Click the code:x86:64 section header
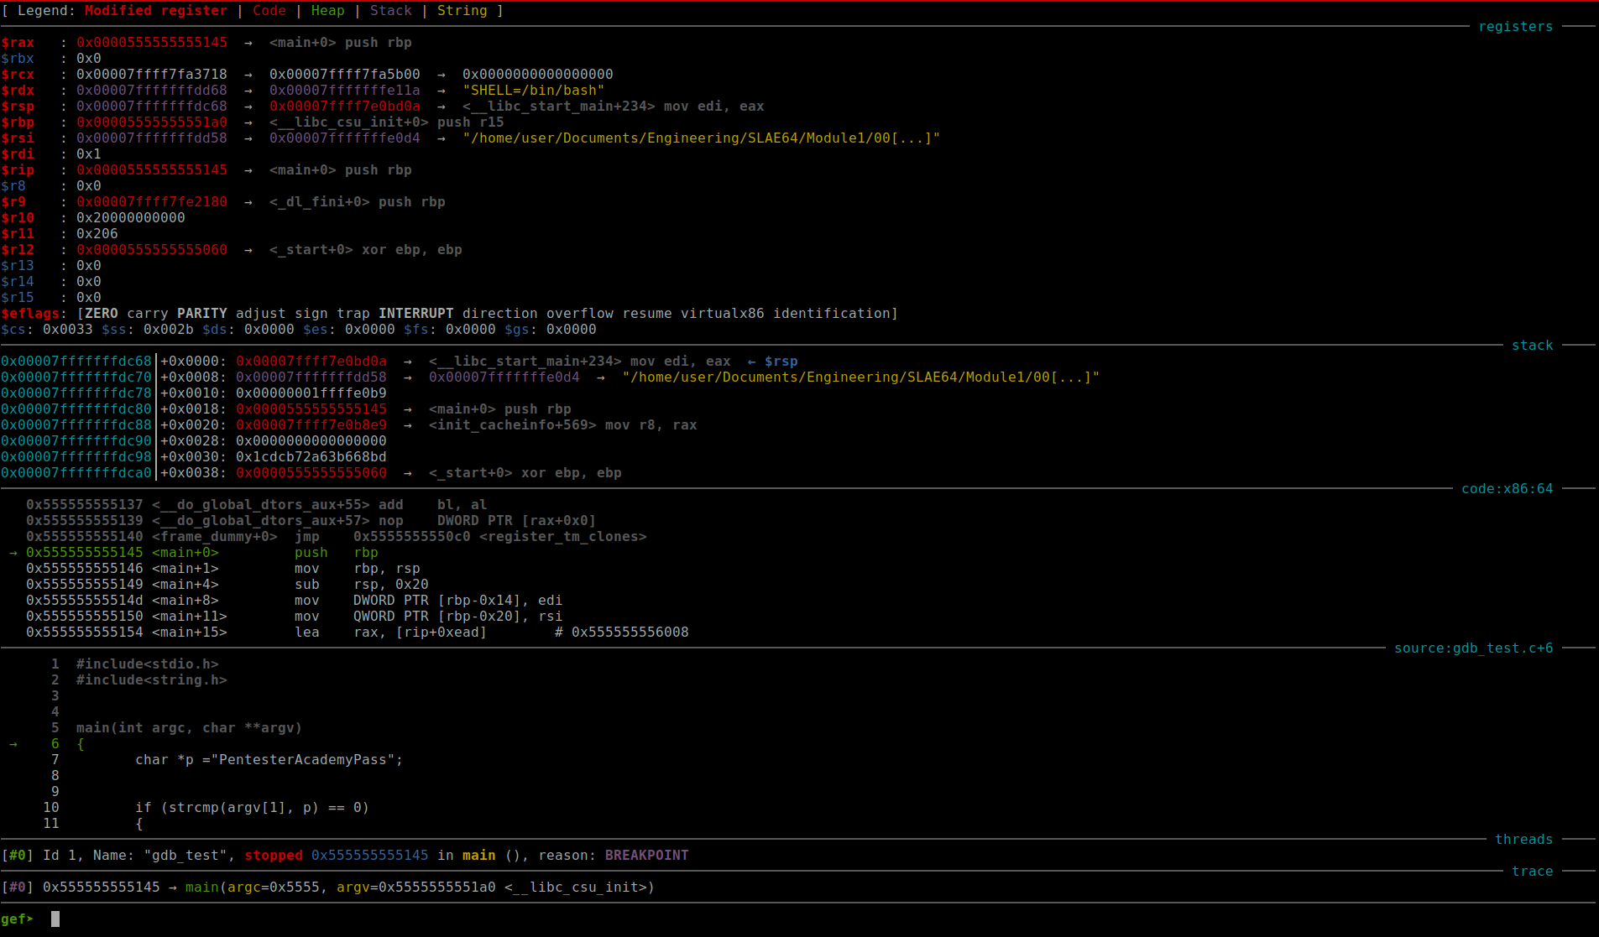 click(x=1507, y=489)
